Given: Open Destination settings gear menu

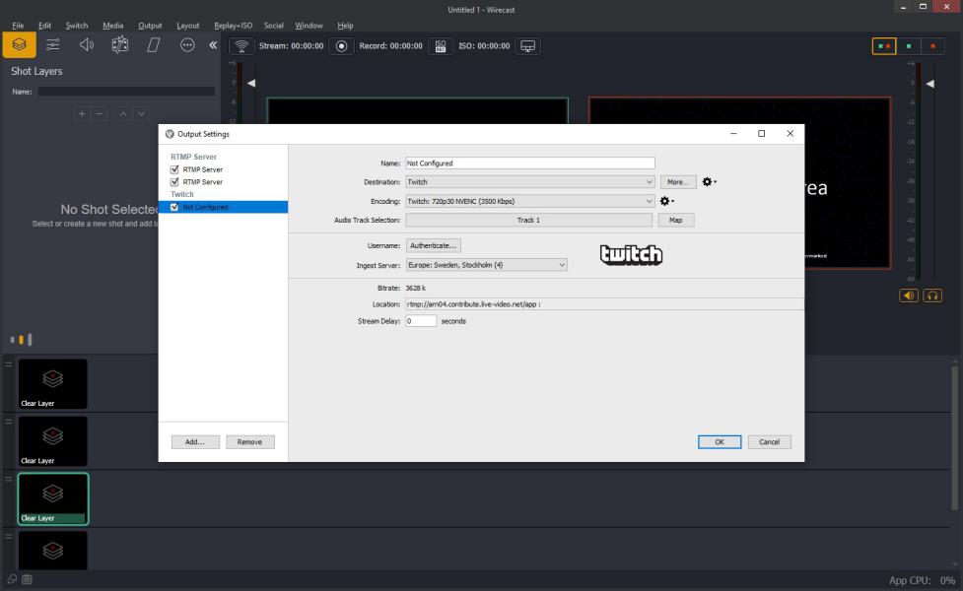Looking at the screenshot, I should [x=709, y=181].
